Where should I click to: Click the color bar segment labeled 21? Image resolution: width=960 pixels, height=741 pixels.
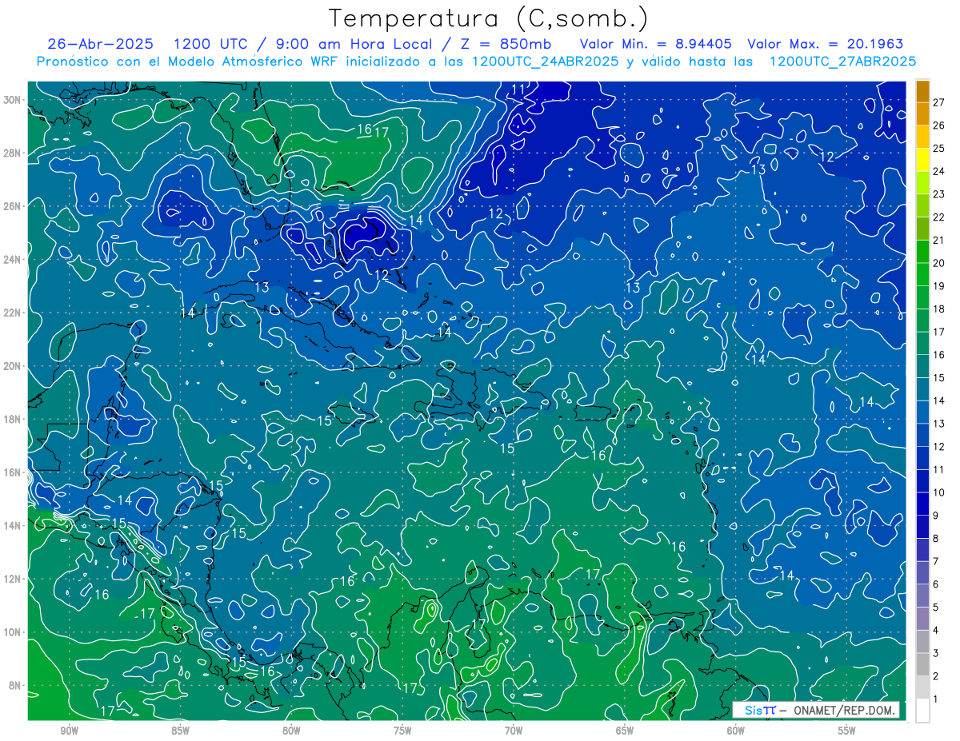point(922,229)
